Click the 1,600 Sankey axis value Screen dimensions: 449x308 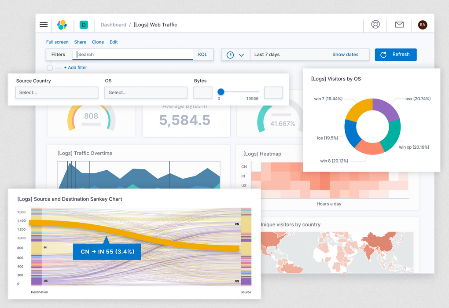22,212
